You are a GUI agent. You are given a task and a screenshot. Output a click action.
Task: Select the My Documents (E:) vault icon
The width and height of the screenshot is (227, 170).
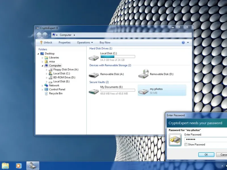94,91
